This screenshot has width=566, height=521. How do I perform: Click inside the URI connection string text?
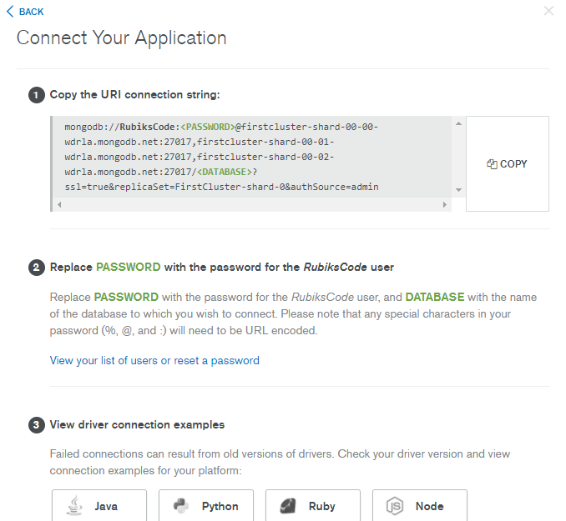tap(221, 157)
